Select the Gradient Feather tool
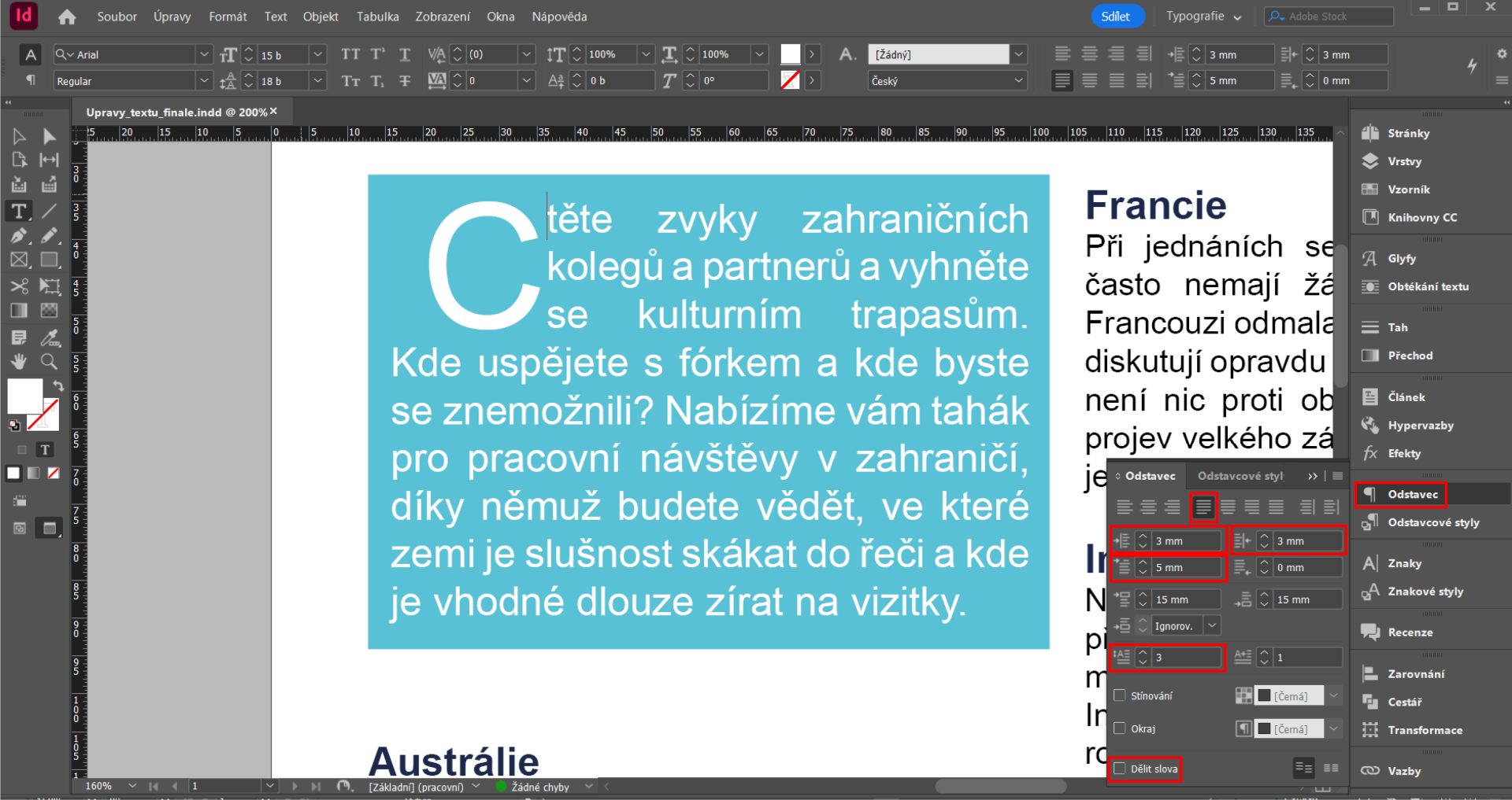This screenshot has width=1512, height=800. [49, 311]
